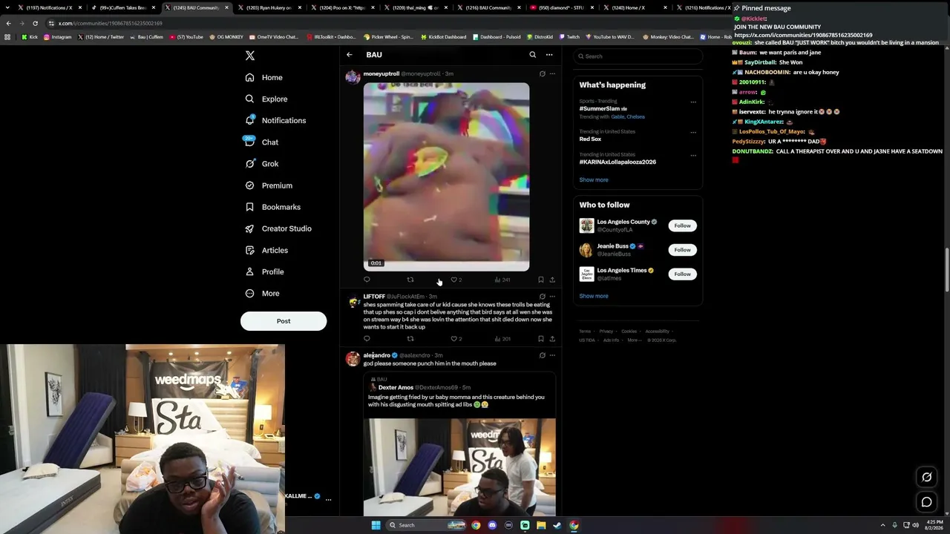Open Bookmarks from the sidebar
The width and height of the screenshot is (950, 534).
[x=272, y=207]
